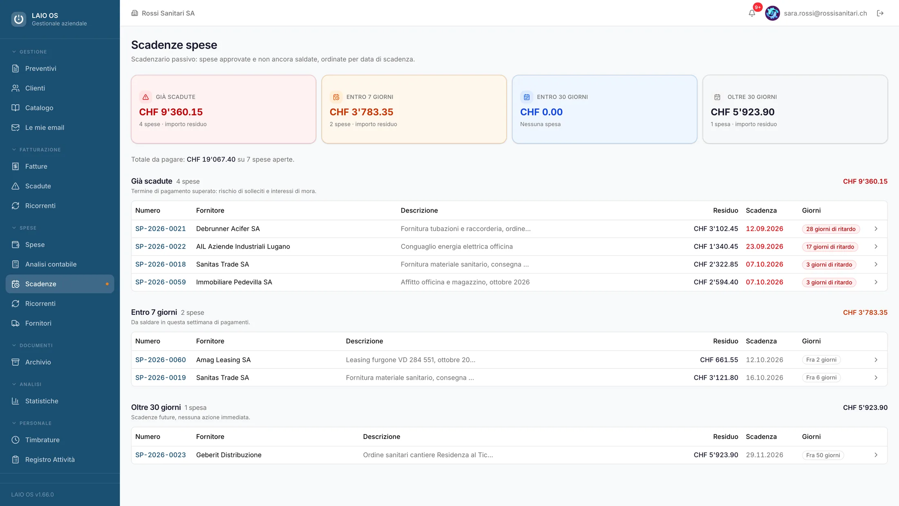The width and height of the screenshot is (899, 506).
Task: Open the SP-2026-0060 expense link
Action: (160, 360)
